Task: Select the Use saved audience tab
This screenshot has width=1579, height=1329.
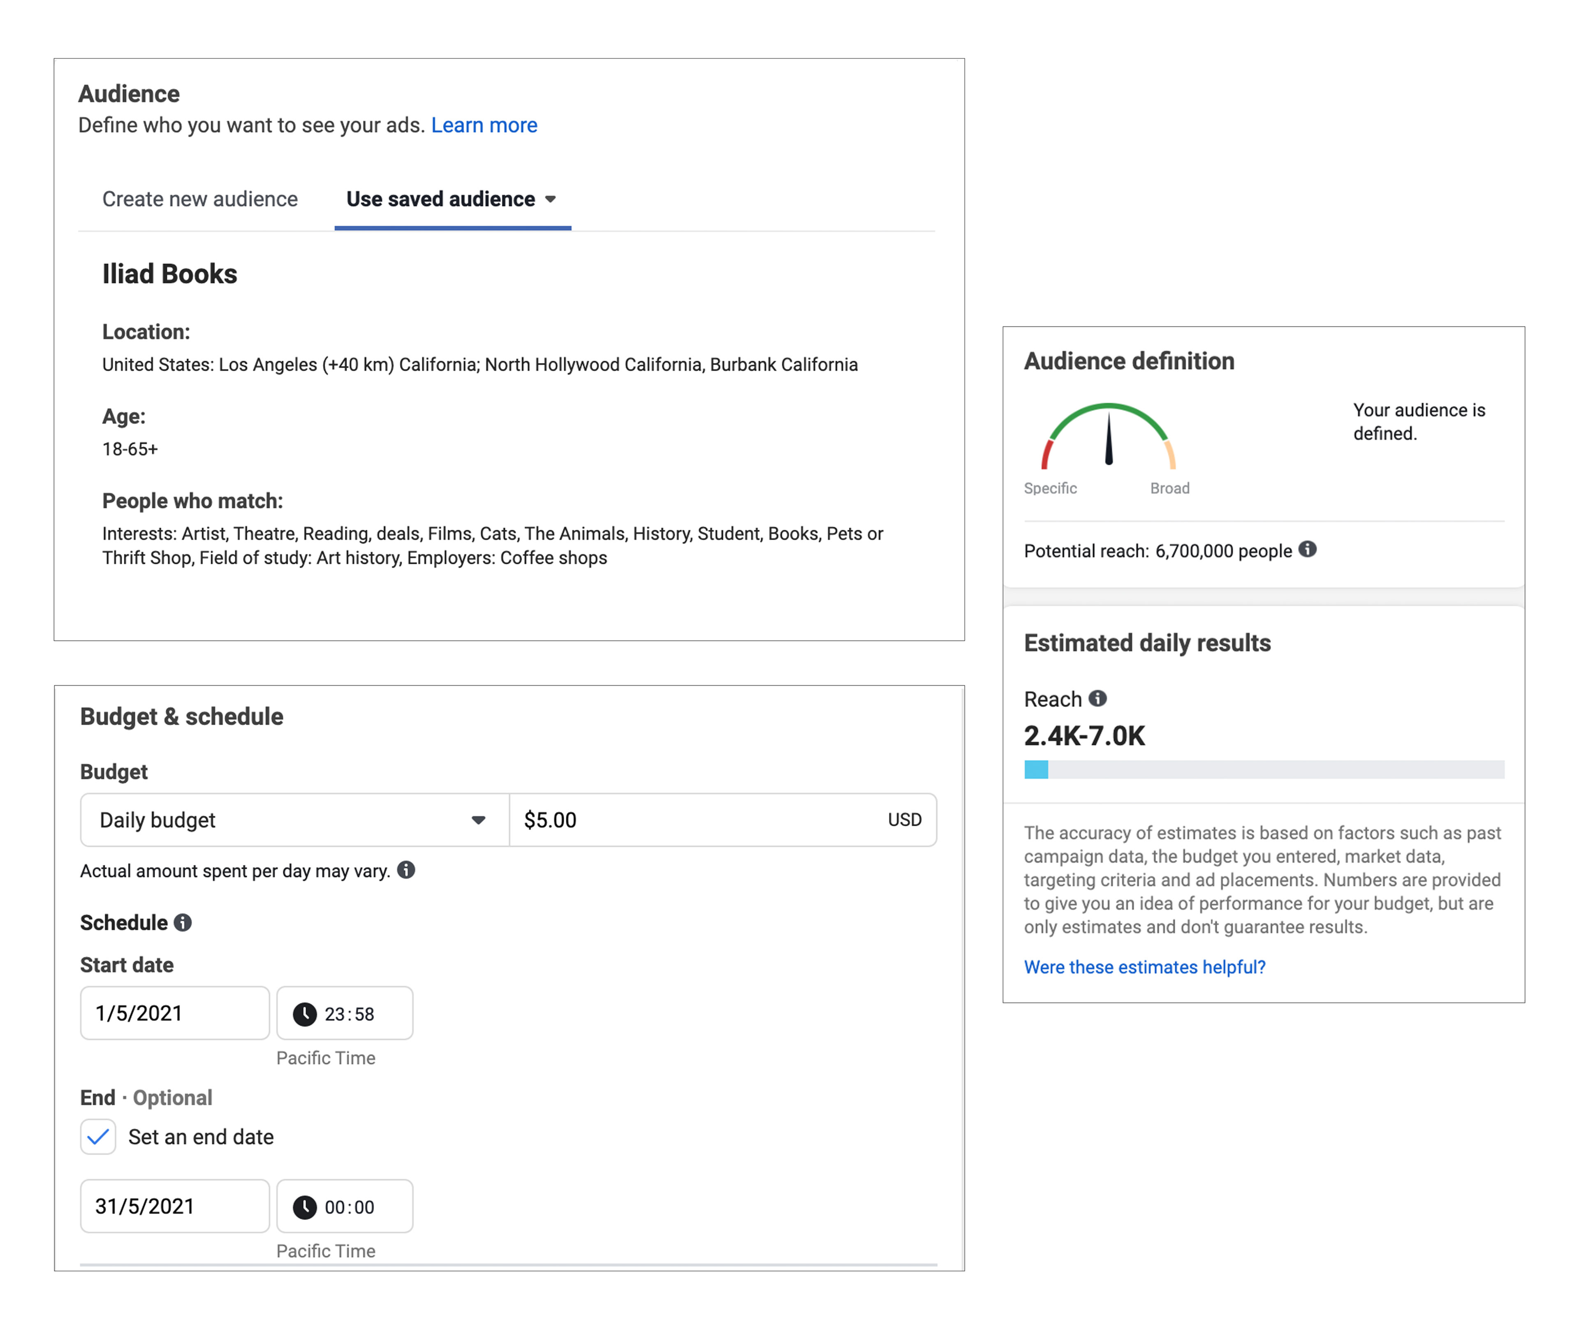Action: click(452, 199)
